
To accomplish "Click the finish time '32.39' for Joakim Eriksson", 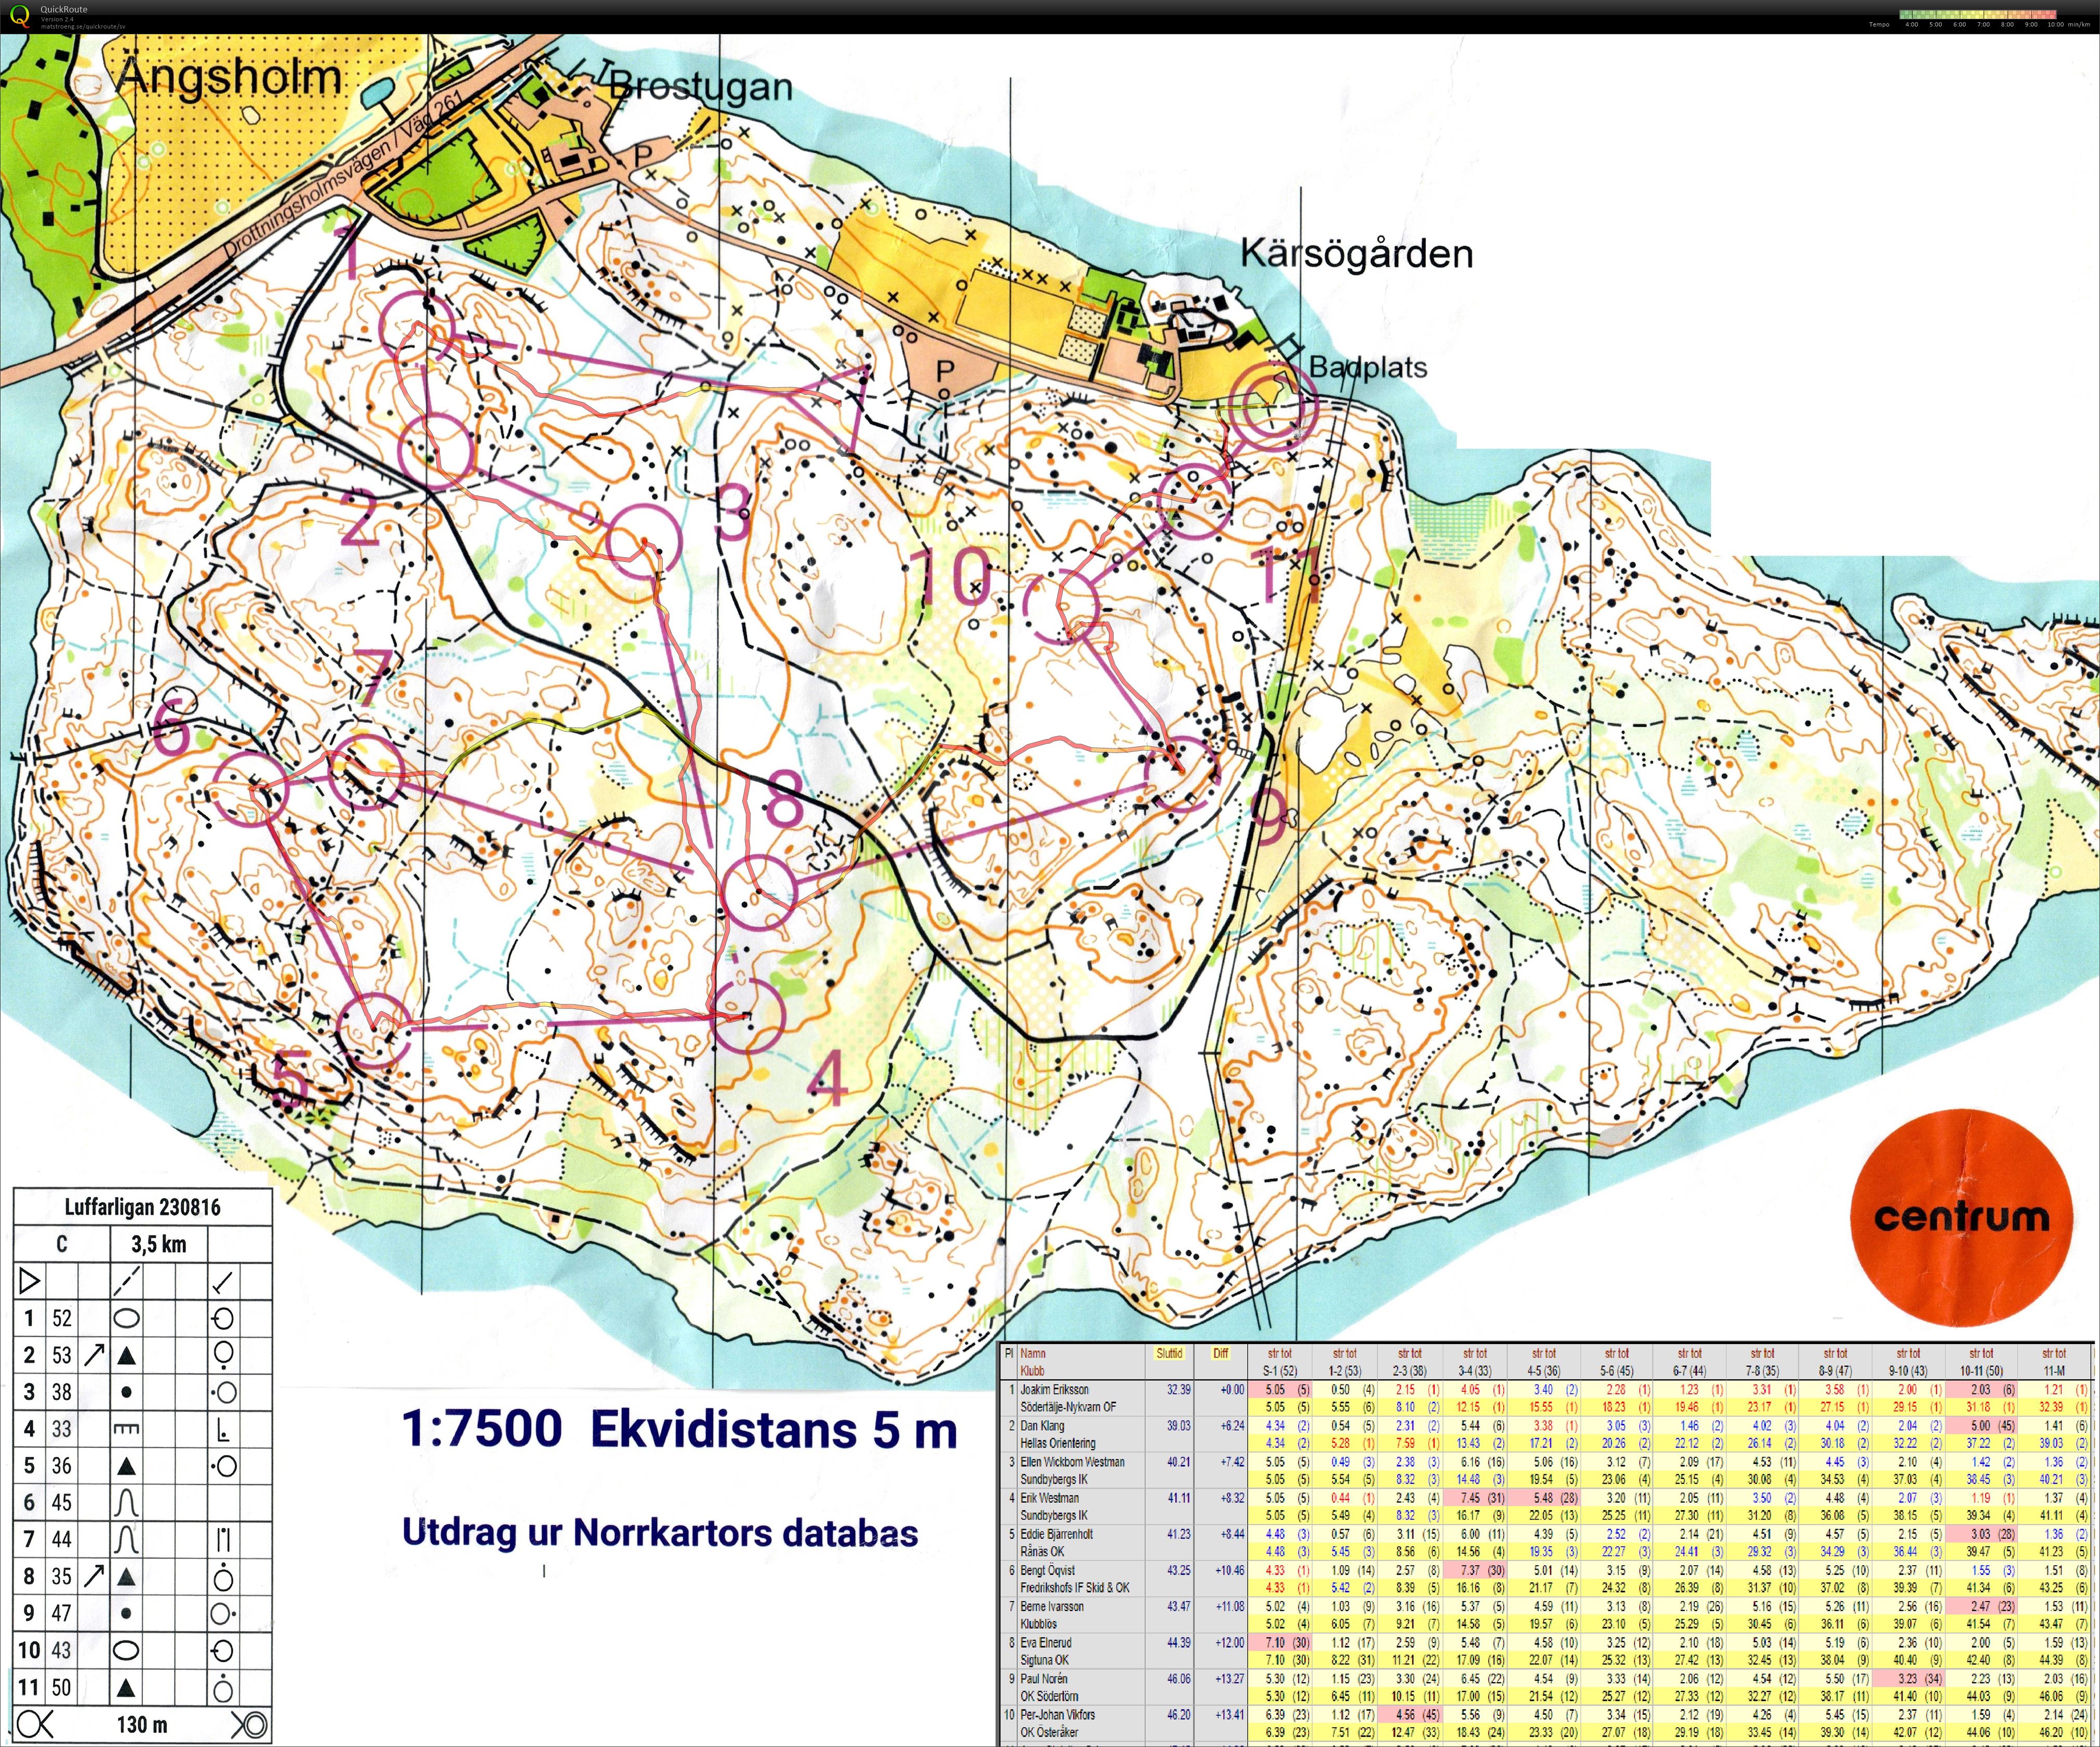I will (1178, 1389).
